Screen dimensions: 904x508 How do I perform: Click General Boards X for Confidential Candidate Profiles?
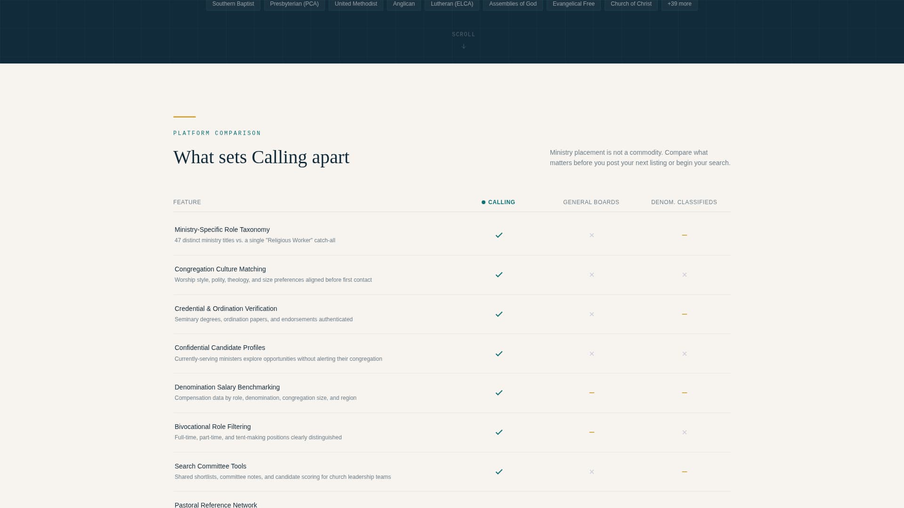coord(592,354)
